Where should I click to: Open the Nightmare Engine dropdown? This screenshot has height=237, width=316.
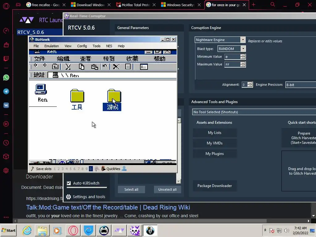click(243, 40)
